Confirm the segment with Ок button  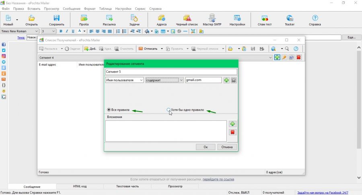pos(206,147)
